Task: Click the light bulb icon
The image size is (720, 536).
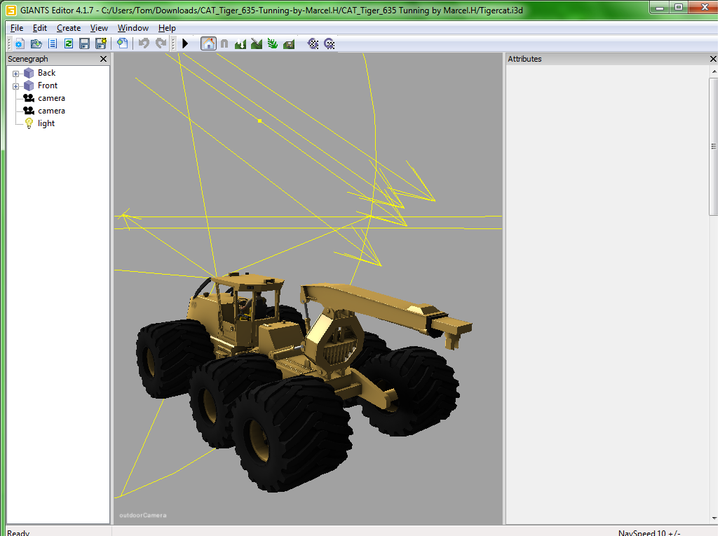Action: 29,123
